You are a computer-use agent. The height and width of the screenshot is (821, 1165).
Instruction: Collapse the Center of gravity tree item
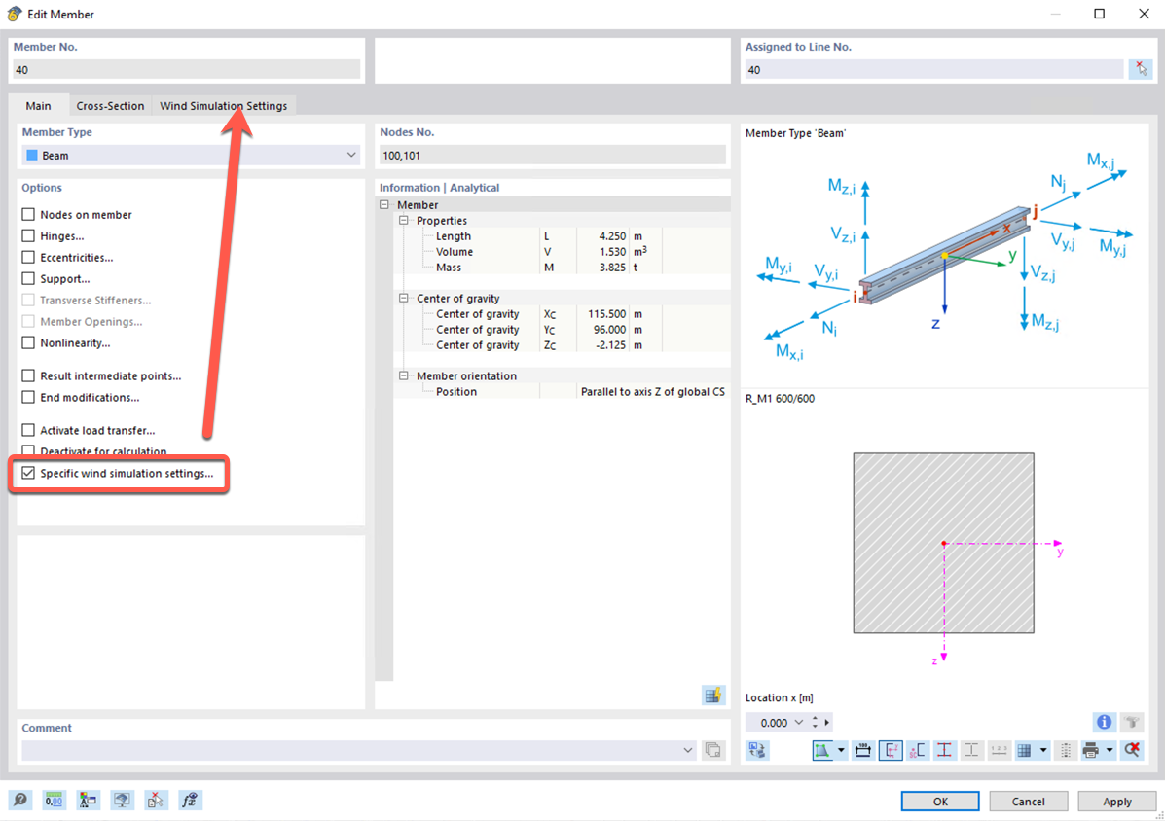click(402, 298)
